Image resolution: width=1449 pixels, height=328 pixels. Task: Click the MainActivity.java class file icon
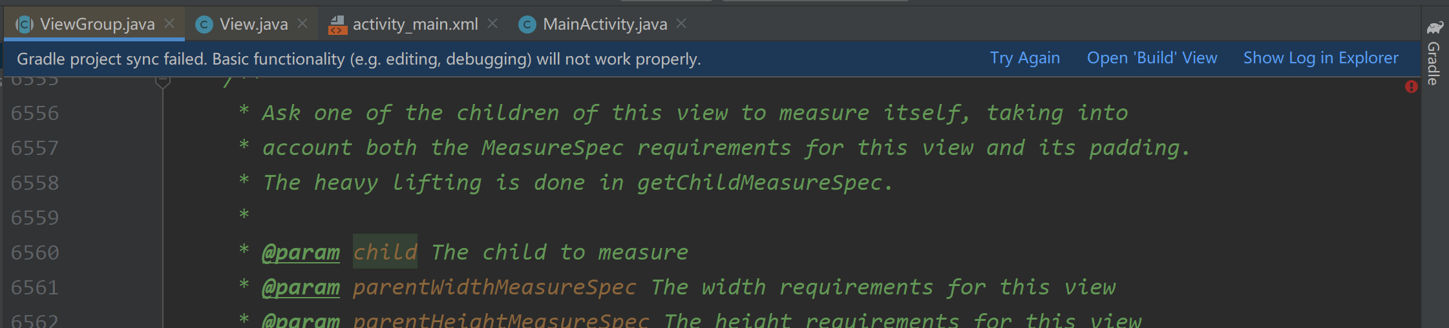pos(527,25)
